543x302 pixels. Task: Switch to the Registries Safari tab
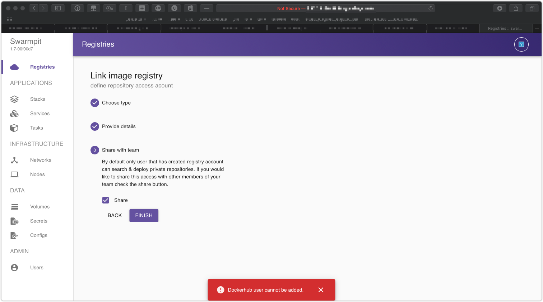tap(506, 28)
